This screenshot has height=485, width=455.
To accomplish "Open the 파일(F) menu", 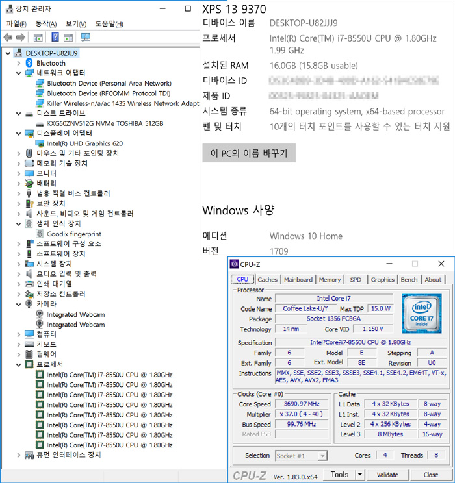I will pyautogui.click(x=16, y=24).
